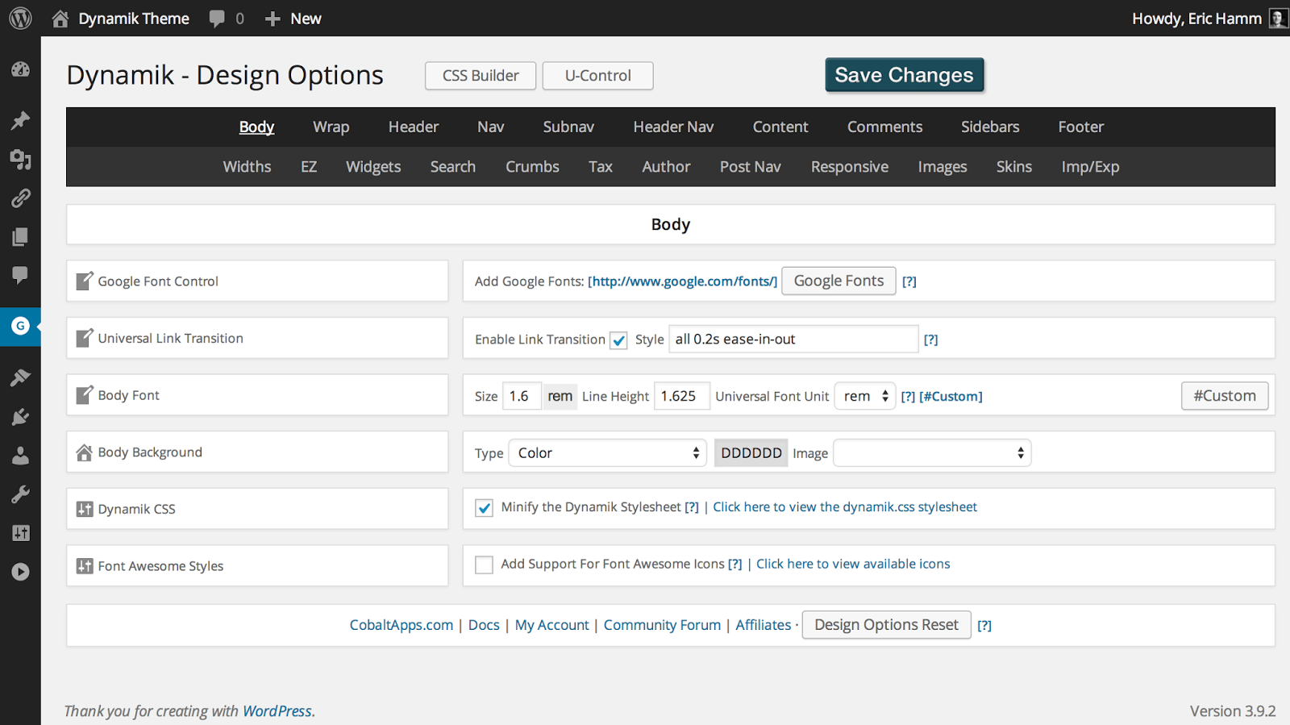Screen dimensions: 1290x725
Task: Open the google.com/fonts link
Action: 683,281
